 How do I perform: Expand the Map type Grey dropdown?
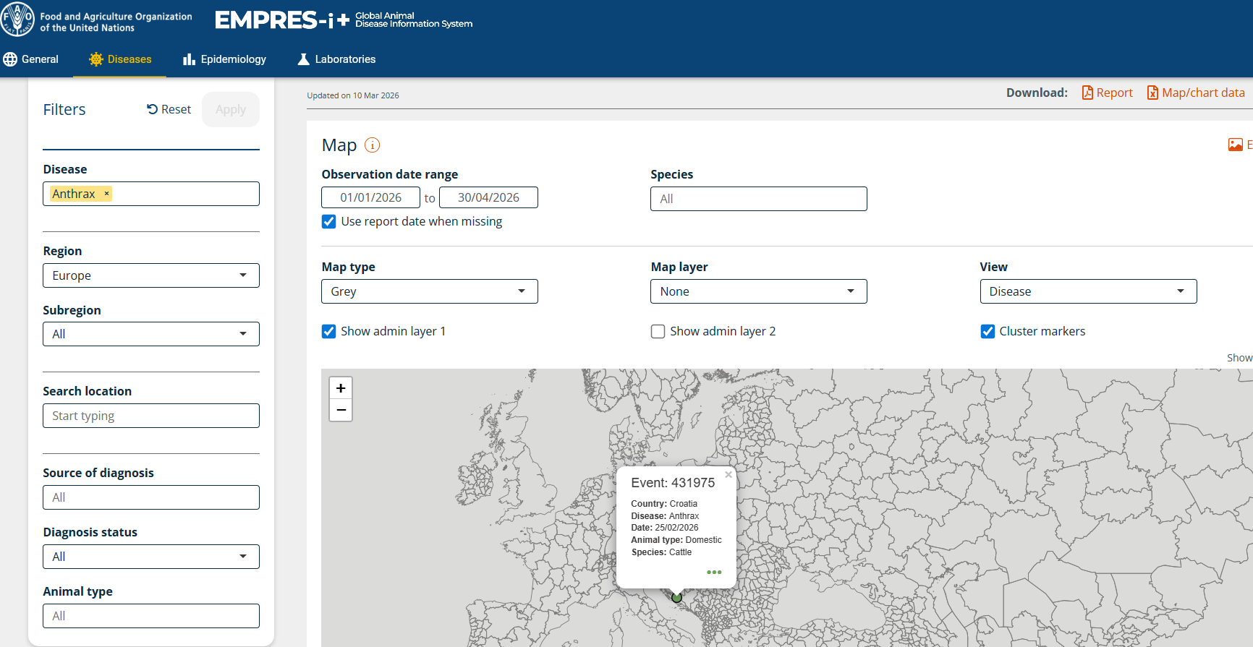(x=430, y=291)
